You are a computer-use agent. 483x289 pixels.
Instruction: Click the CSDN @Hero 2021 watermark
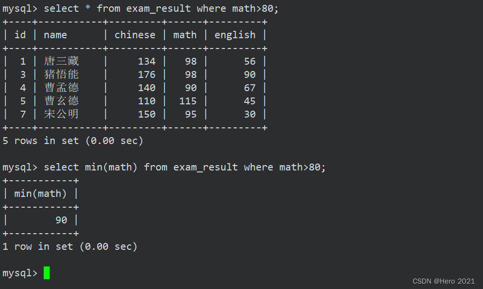pos(444,281)
